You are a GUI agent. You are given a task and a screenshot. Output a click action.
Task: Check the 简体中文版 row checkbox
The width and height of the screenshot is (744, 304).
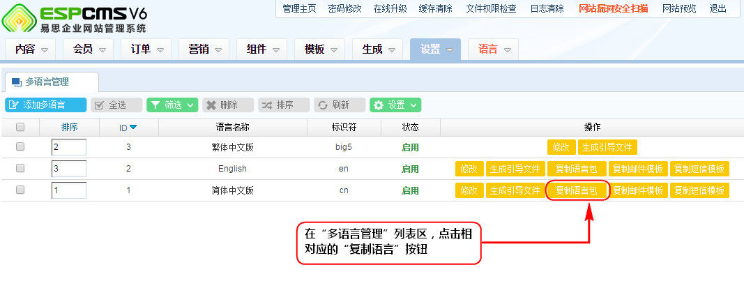tap(20, 190)
